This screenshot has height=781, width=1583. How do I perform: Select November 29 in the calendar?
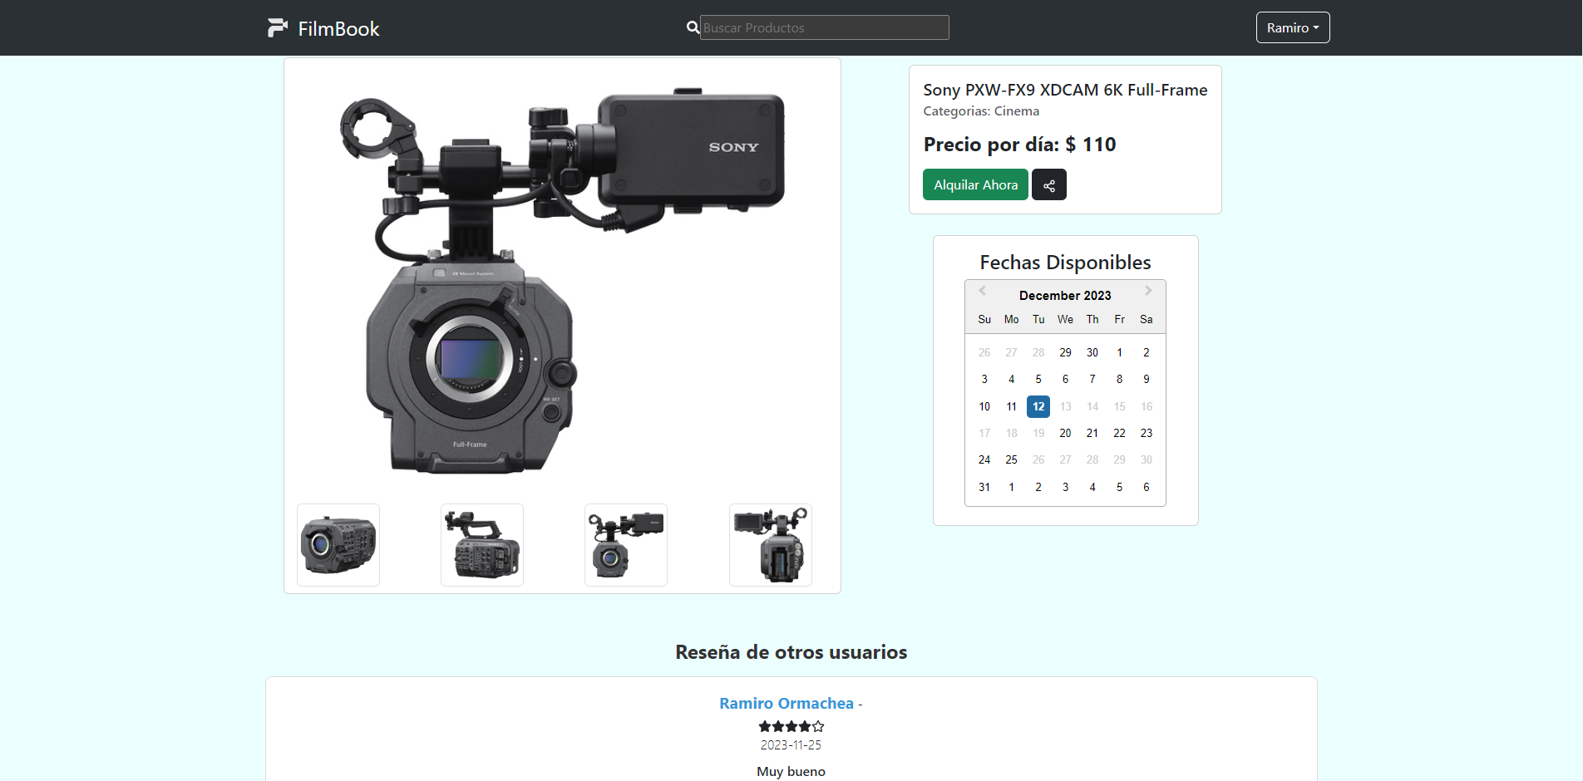(x=1065, y=352)
